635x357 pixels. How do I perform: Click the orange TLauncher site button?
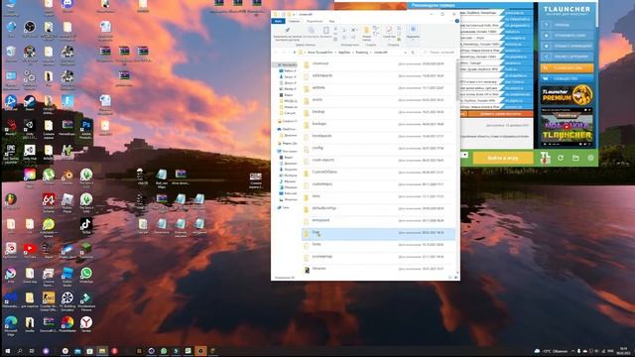click(x=567, y=68)
